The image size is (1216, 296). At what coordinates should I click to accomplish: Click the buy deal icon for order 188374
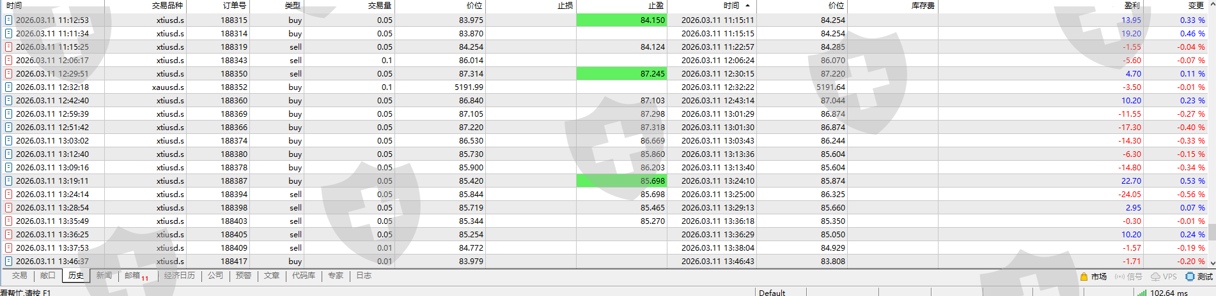click(x=9, y=141)
